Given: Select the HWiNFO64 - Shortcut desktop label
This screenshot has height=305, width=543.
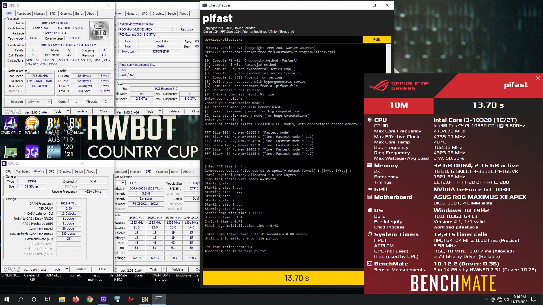Looking at the screenshot, I should point(161,277).
